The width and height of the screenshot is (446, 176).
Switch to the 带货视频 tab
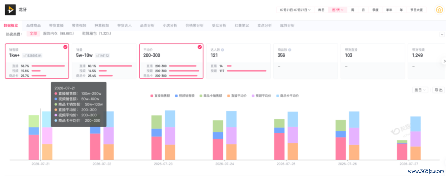(79, 25)
